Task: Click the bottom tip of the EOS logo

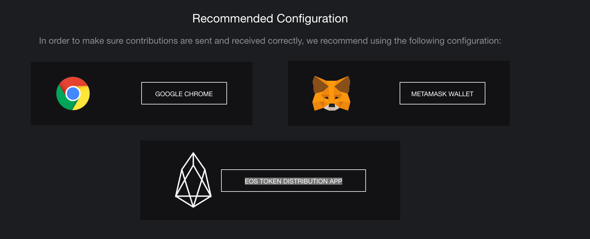Action: [193, 206]
